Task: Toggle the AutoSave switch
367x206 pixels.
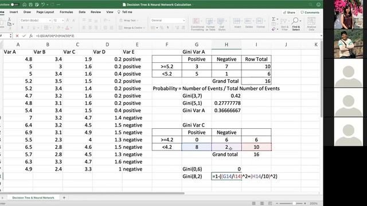Action: [14, 5]
